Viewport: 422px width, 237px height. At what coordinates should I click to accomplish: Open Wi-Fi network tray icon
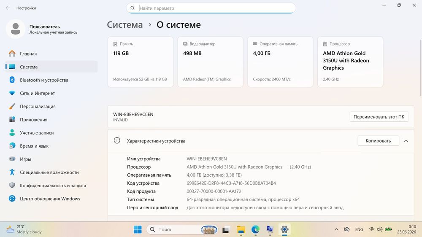pos(372,229)
